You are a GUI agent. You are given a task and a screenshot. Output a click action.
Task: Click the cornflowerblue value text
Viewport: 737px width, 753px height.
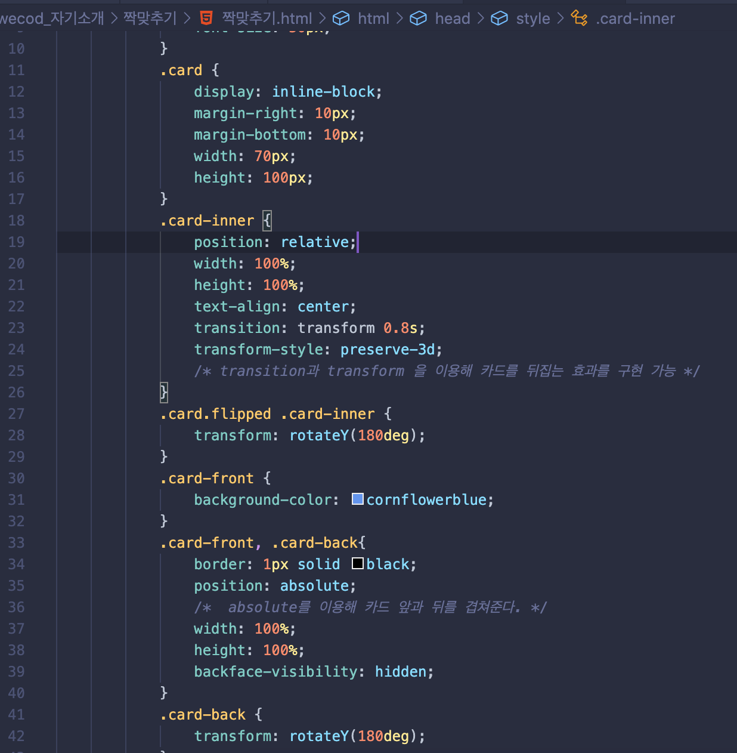(x=426, y=500)
